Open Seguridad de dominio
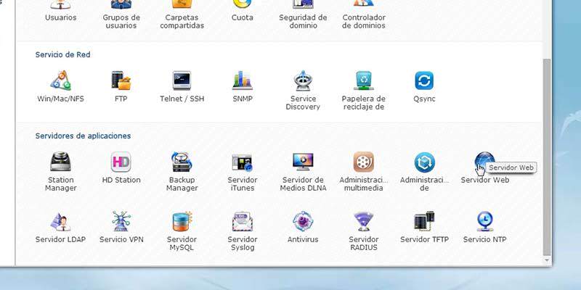581x290 pixels. [303, 14]
